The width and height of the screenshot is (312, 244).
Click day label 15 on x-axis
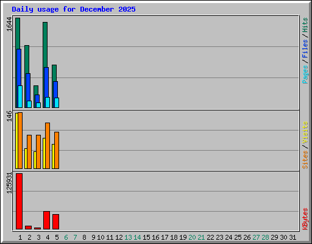pyautogui.click(x=146, y=237)
